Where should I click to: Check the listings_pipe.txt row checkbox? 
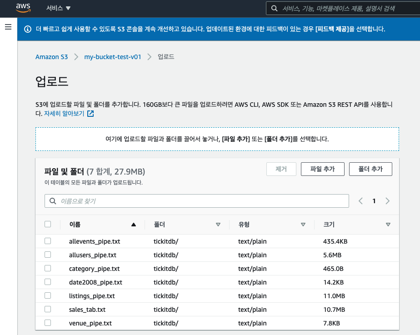(48, 295)
